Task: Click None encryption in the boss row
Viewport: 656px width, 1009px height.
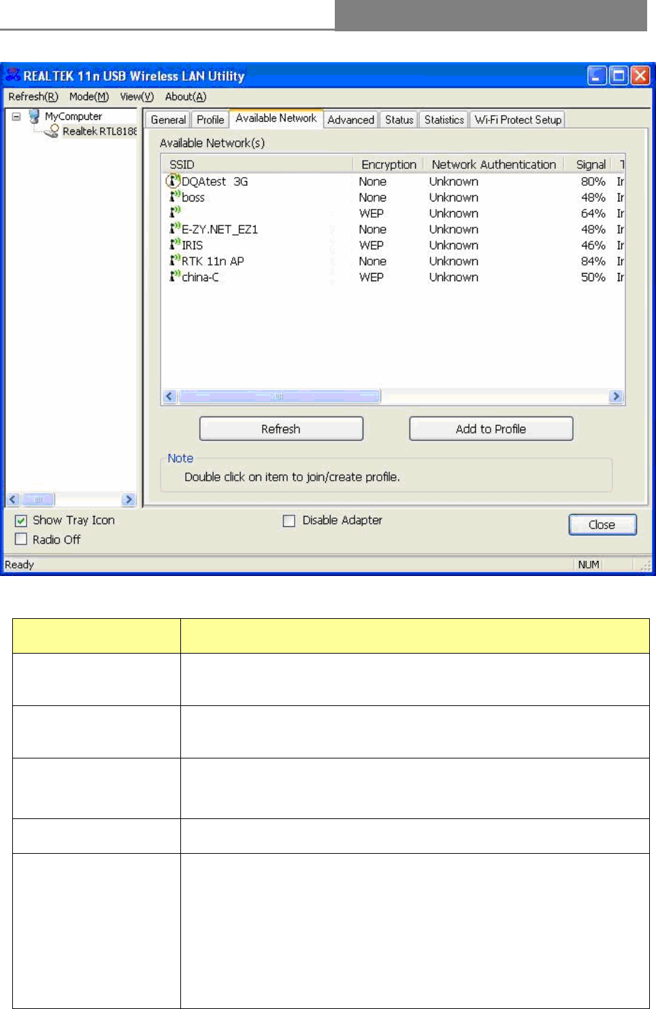Action: 373,197
